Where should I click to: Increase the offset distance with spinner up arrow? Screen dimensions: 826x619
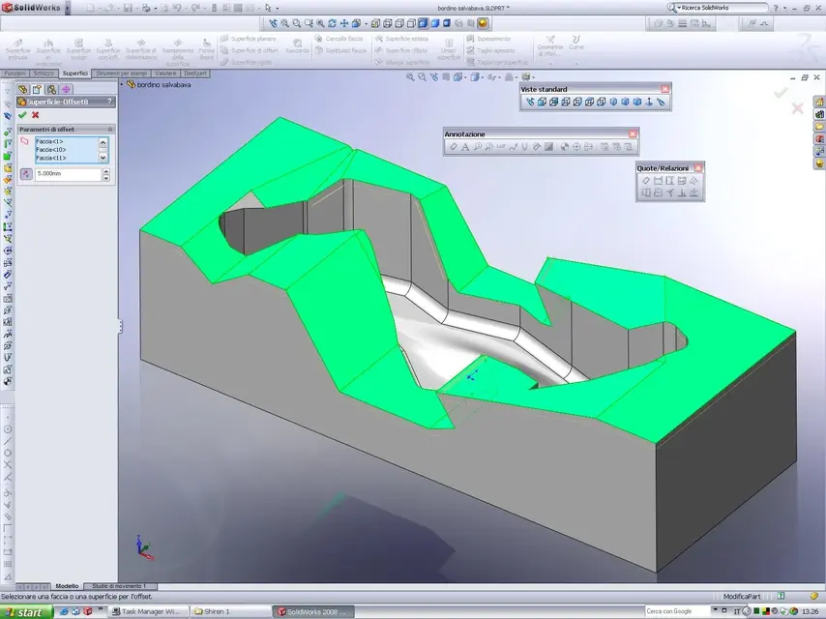(104, 171)
